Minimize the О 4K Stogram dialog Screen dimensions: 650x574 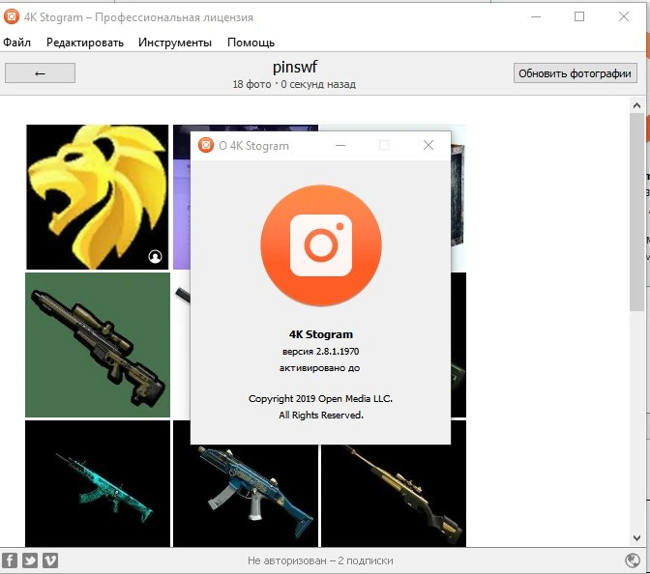click(340, 145)
